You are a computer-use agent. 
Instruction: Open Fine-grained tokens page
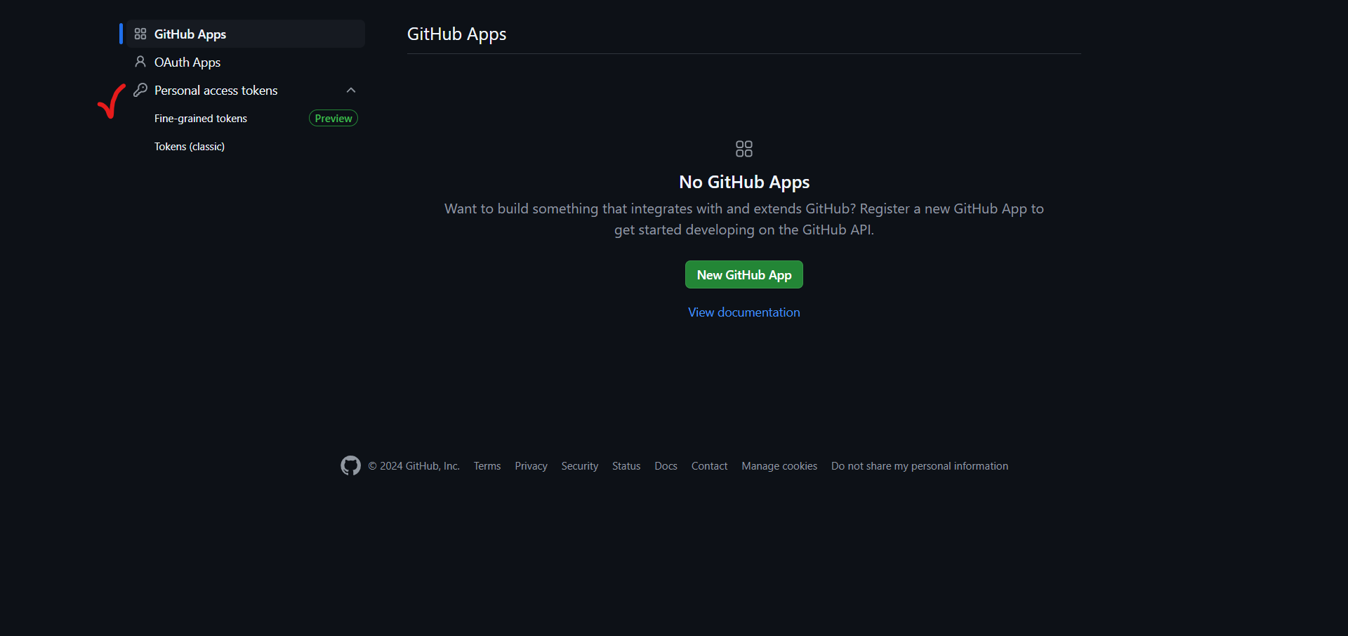coord(201,118)
